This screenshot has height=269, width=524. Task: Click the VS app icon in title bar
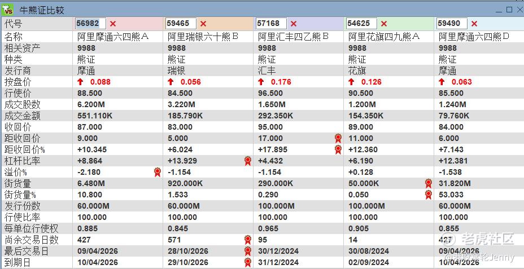click(7, 10)
